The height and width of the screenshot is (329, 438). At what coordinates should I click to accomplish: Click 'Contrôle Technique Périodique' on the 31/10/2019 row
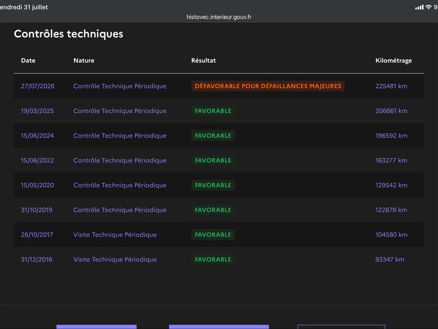(120, 210)
